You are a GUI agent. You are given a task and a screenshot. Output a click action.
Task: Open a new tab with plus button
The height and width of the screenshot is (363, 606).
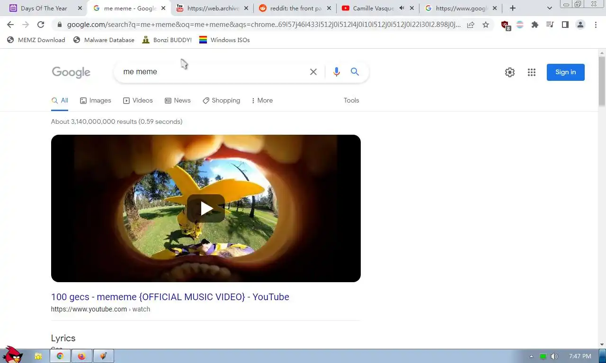[513, 8]
